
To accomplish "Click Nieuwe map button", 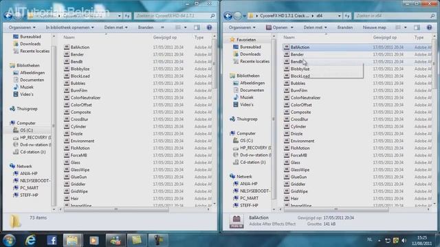I will (x=374, y=27).
